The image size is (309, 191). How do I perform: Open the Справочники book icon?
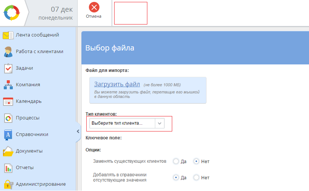click(x=8, y=134)
